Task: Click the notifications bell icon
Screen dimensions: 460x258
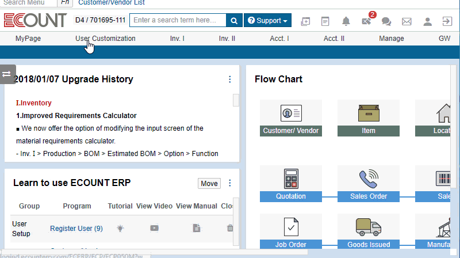Action: click(x=346, y=21)
